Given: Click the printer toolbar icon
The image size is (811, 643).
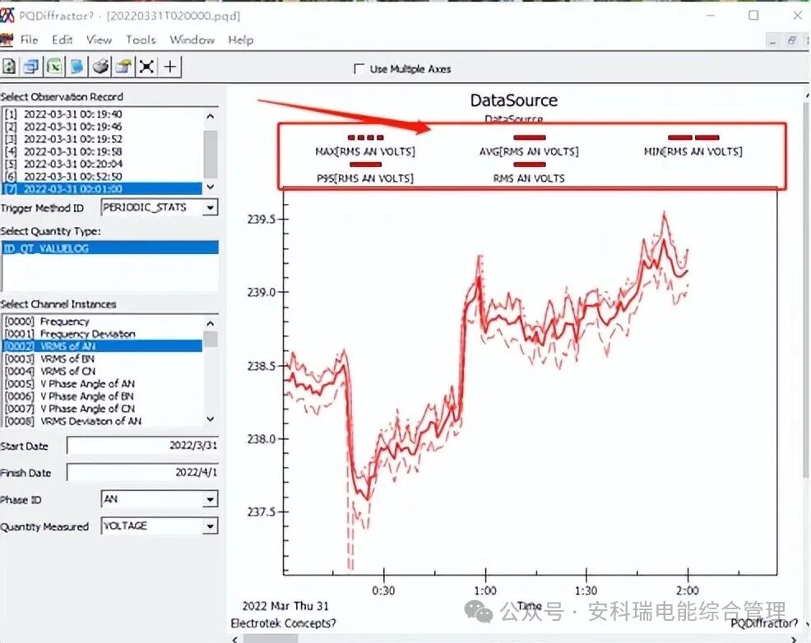Looking at the screenshot, I should point(100,67).
